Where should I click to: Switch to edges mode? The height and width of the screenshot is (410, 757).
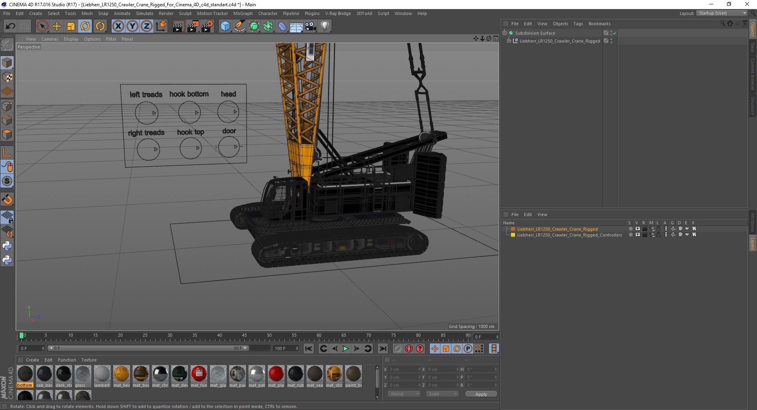pyautogui.click(x=7, y=120)
